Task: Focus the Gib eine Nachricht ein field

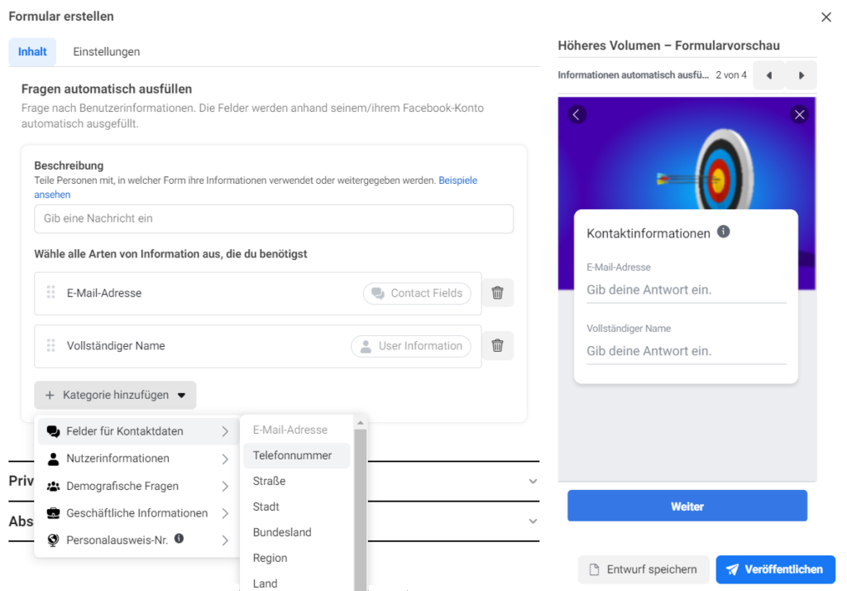Action: [273, 219]
